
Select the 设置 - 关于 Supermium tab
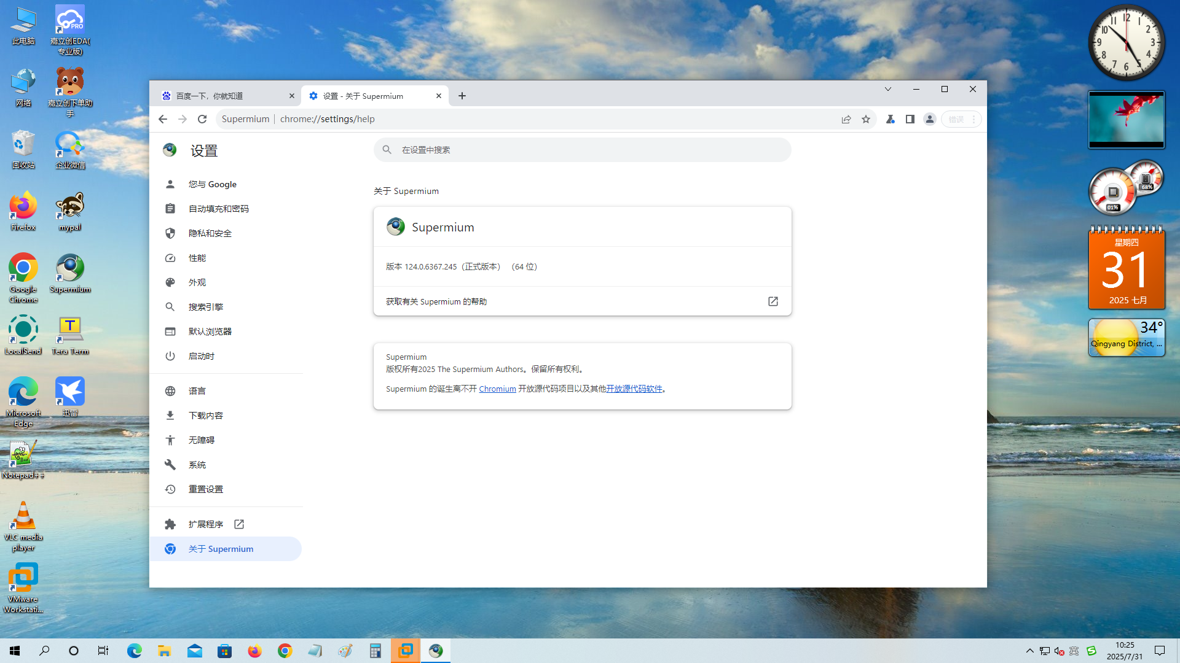coord(375,96)
